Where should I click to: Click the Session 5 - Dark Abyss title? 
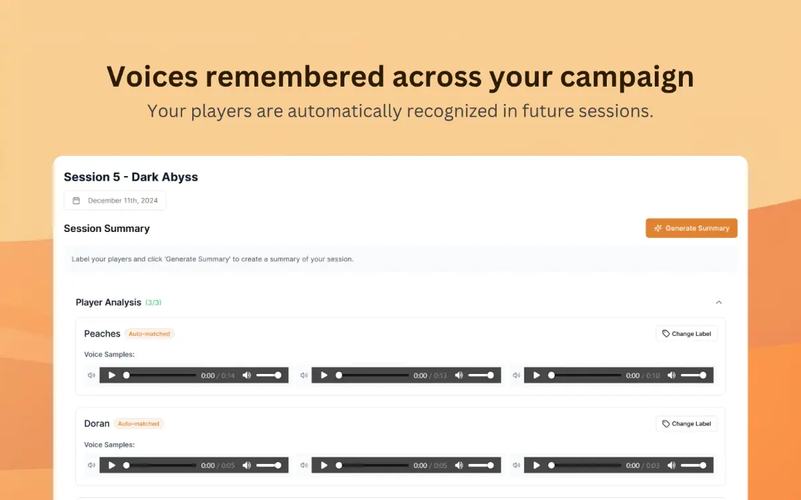[131, 177]
